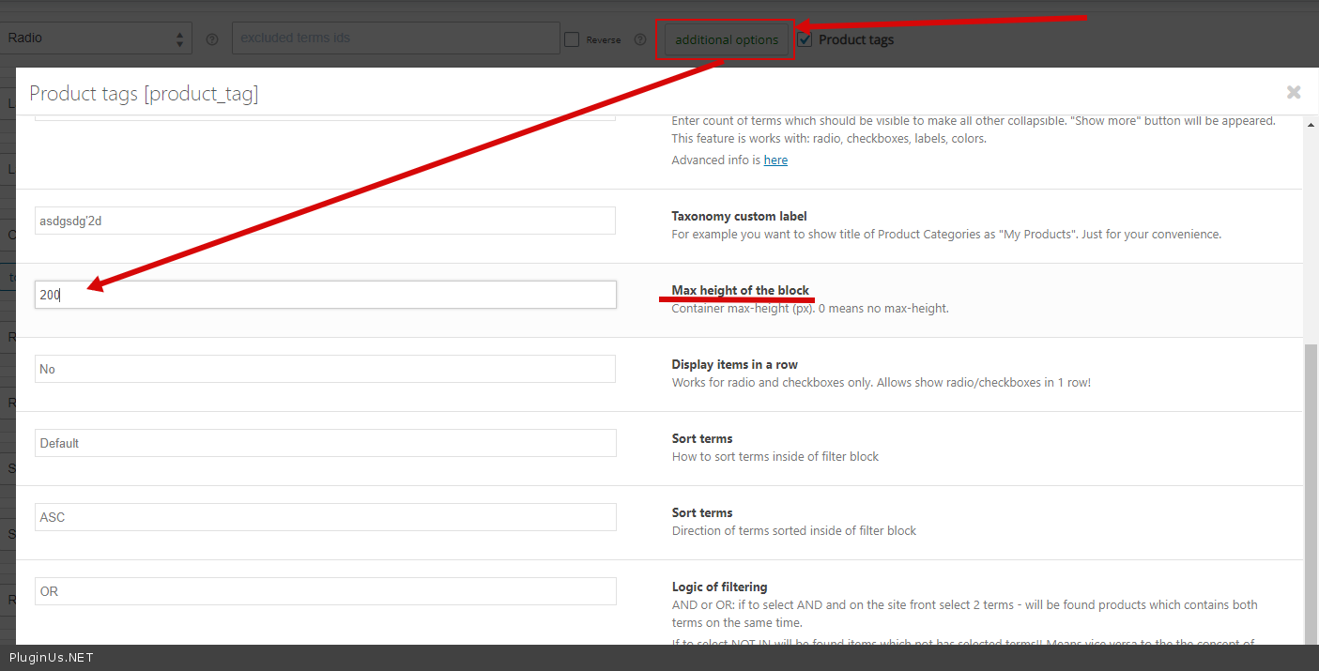The height and width of the screenshot is (671, 1319).
Task: Click the Product tags [product_tag] modal title
Action: (x=144, y=93)
